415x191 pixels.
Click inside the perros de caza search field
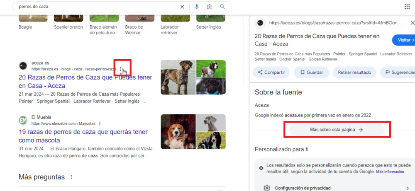(x=98, y=7)
